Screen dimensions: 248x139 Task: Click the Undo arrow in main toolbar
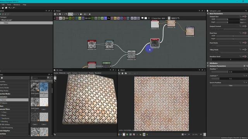pyautogui.click(x=10, y=8)
